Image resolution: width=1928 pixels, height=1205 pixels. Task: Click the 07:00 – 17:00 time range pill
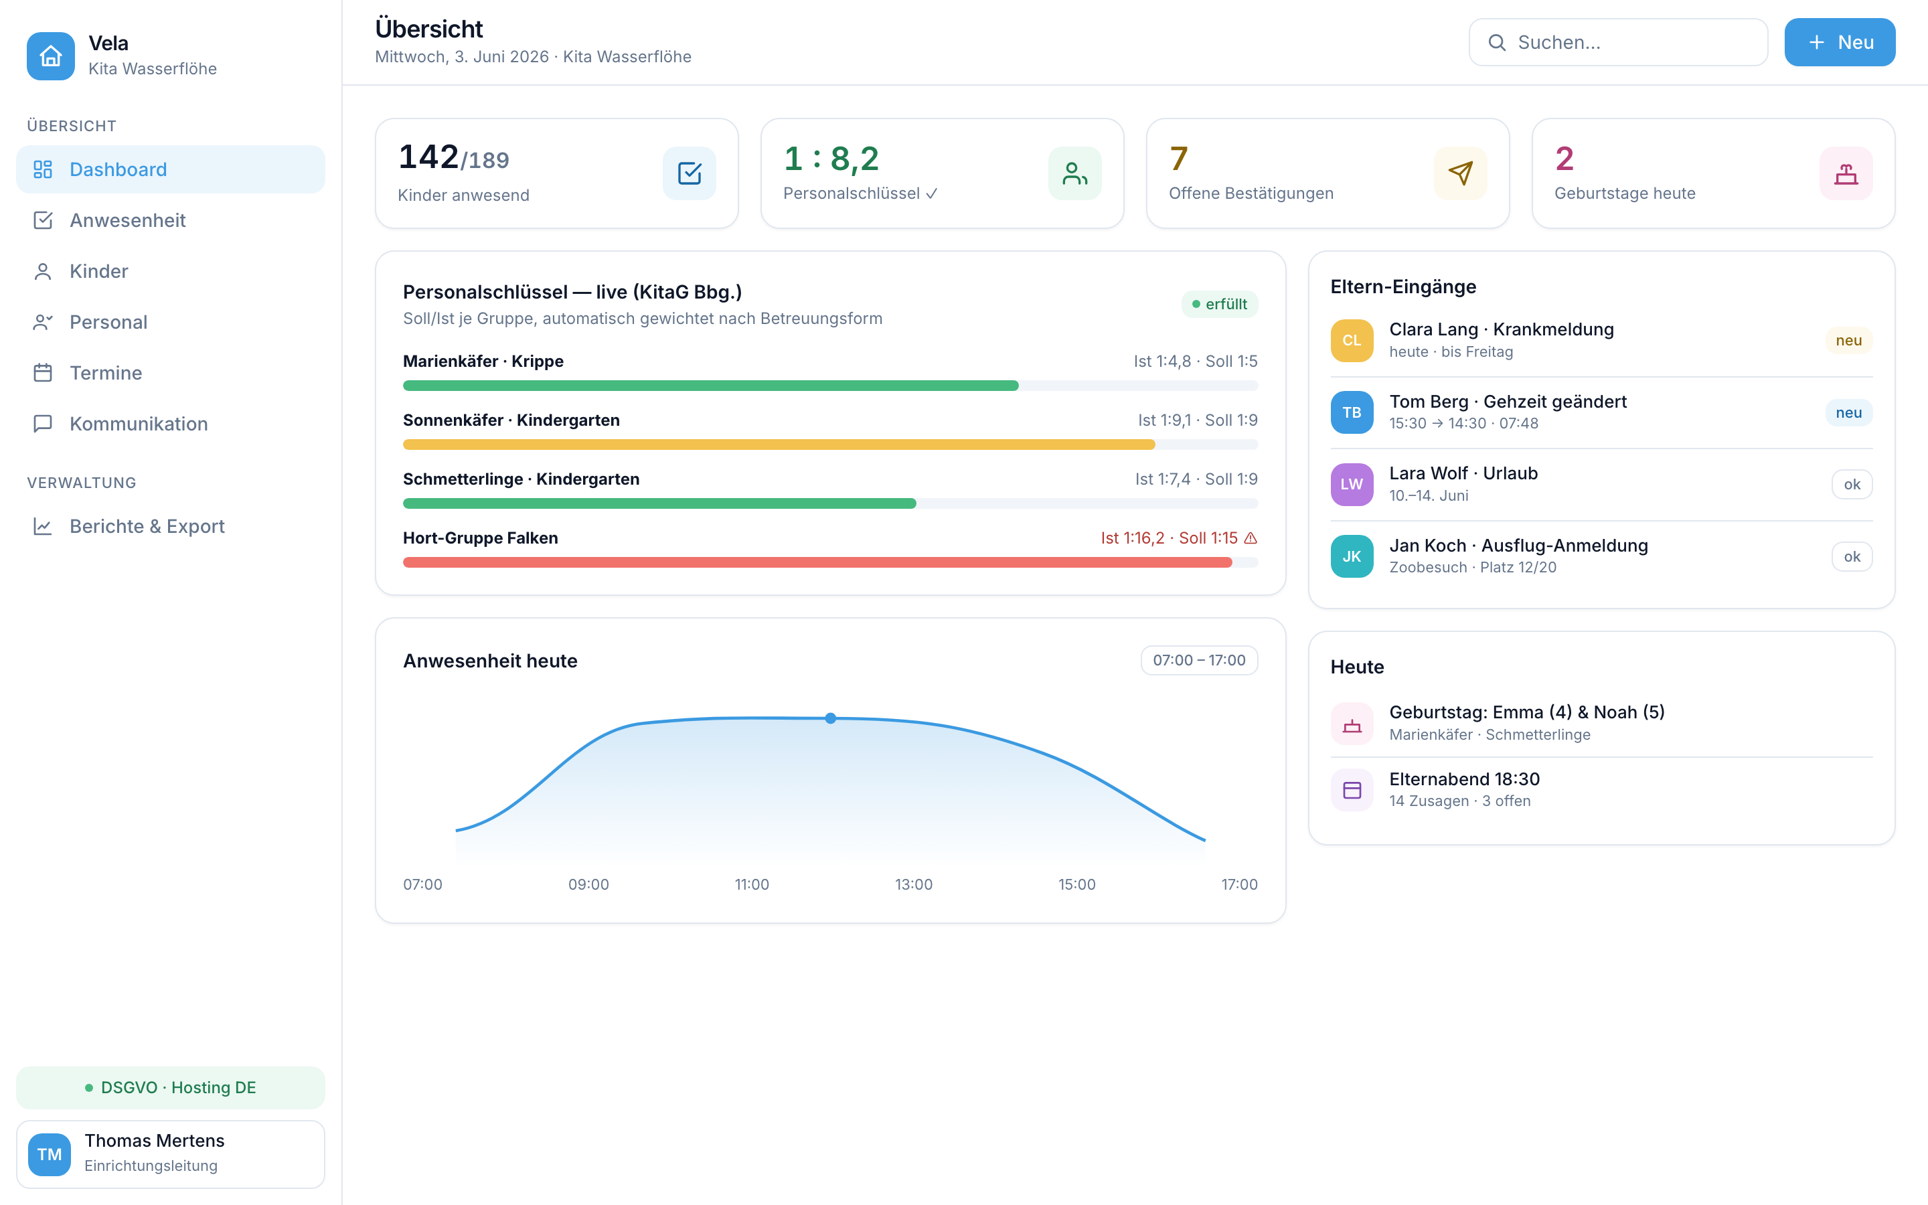(x=1199, y=660)
